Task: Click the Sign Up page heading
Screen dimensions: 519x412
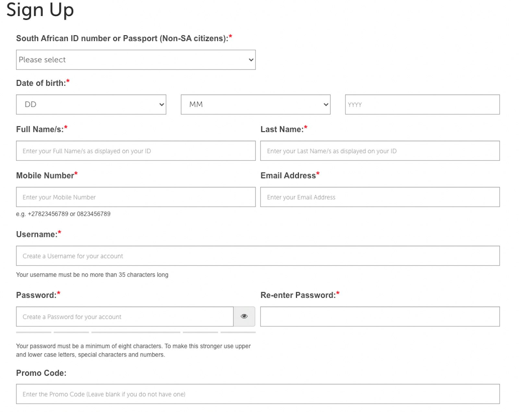Action: tap(40, 10)
